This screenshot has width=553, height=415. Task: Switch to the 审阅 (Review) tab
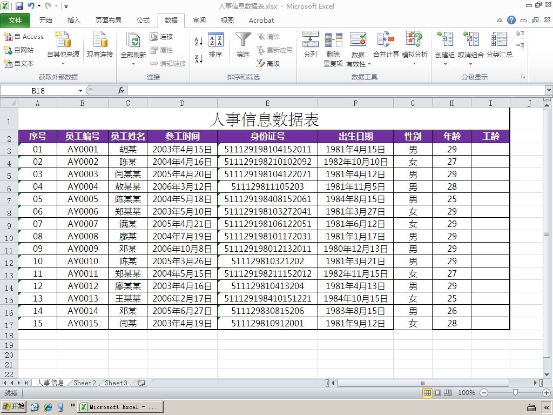(199, 21)
